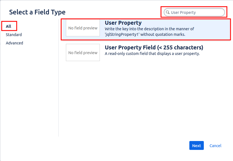
Task: Select the All category tab
Action: pos(9,26)
